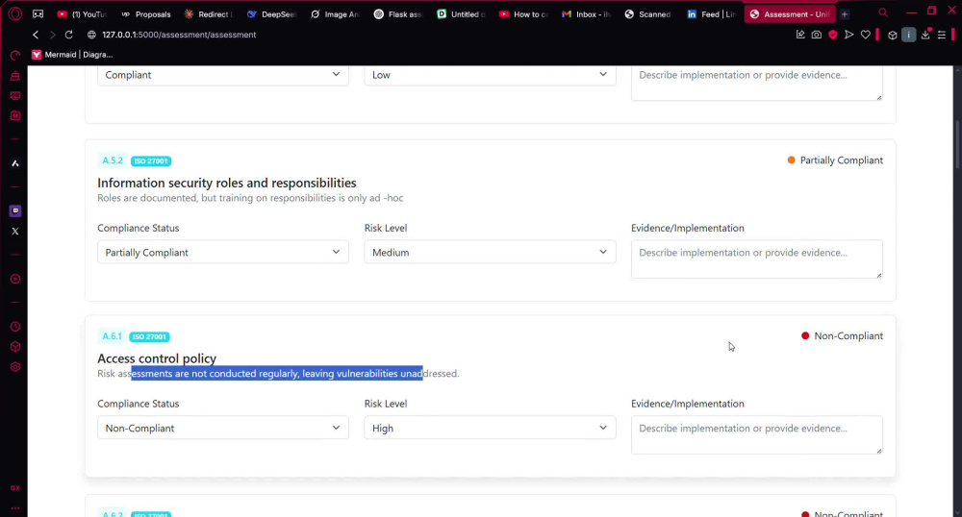
Task: Switch to the Proposals tab
Action: pyautogui.click(x=145, y=14)
